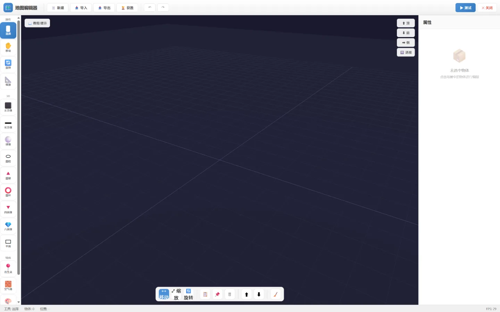
Task: Open the 教程/提示 tutorial tips button
Action: pos(37,23)
